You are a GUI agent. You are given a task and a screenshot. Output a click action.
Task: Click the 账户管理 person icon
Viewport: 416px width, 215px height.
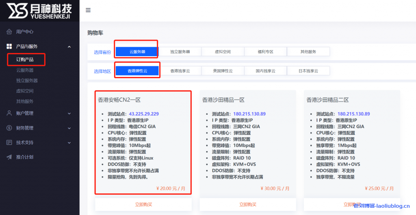click(9, 113)
